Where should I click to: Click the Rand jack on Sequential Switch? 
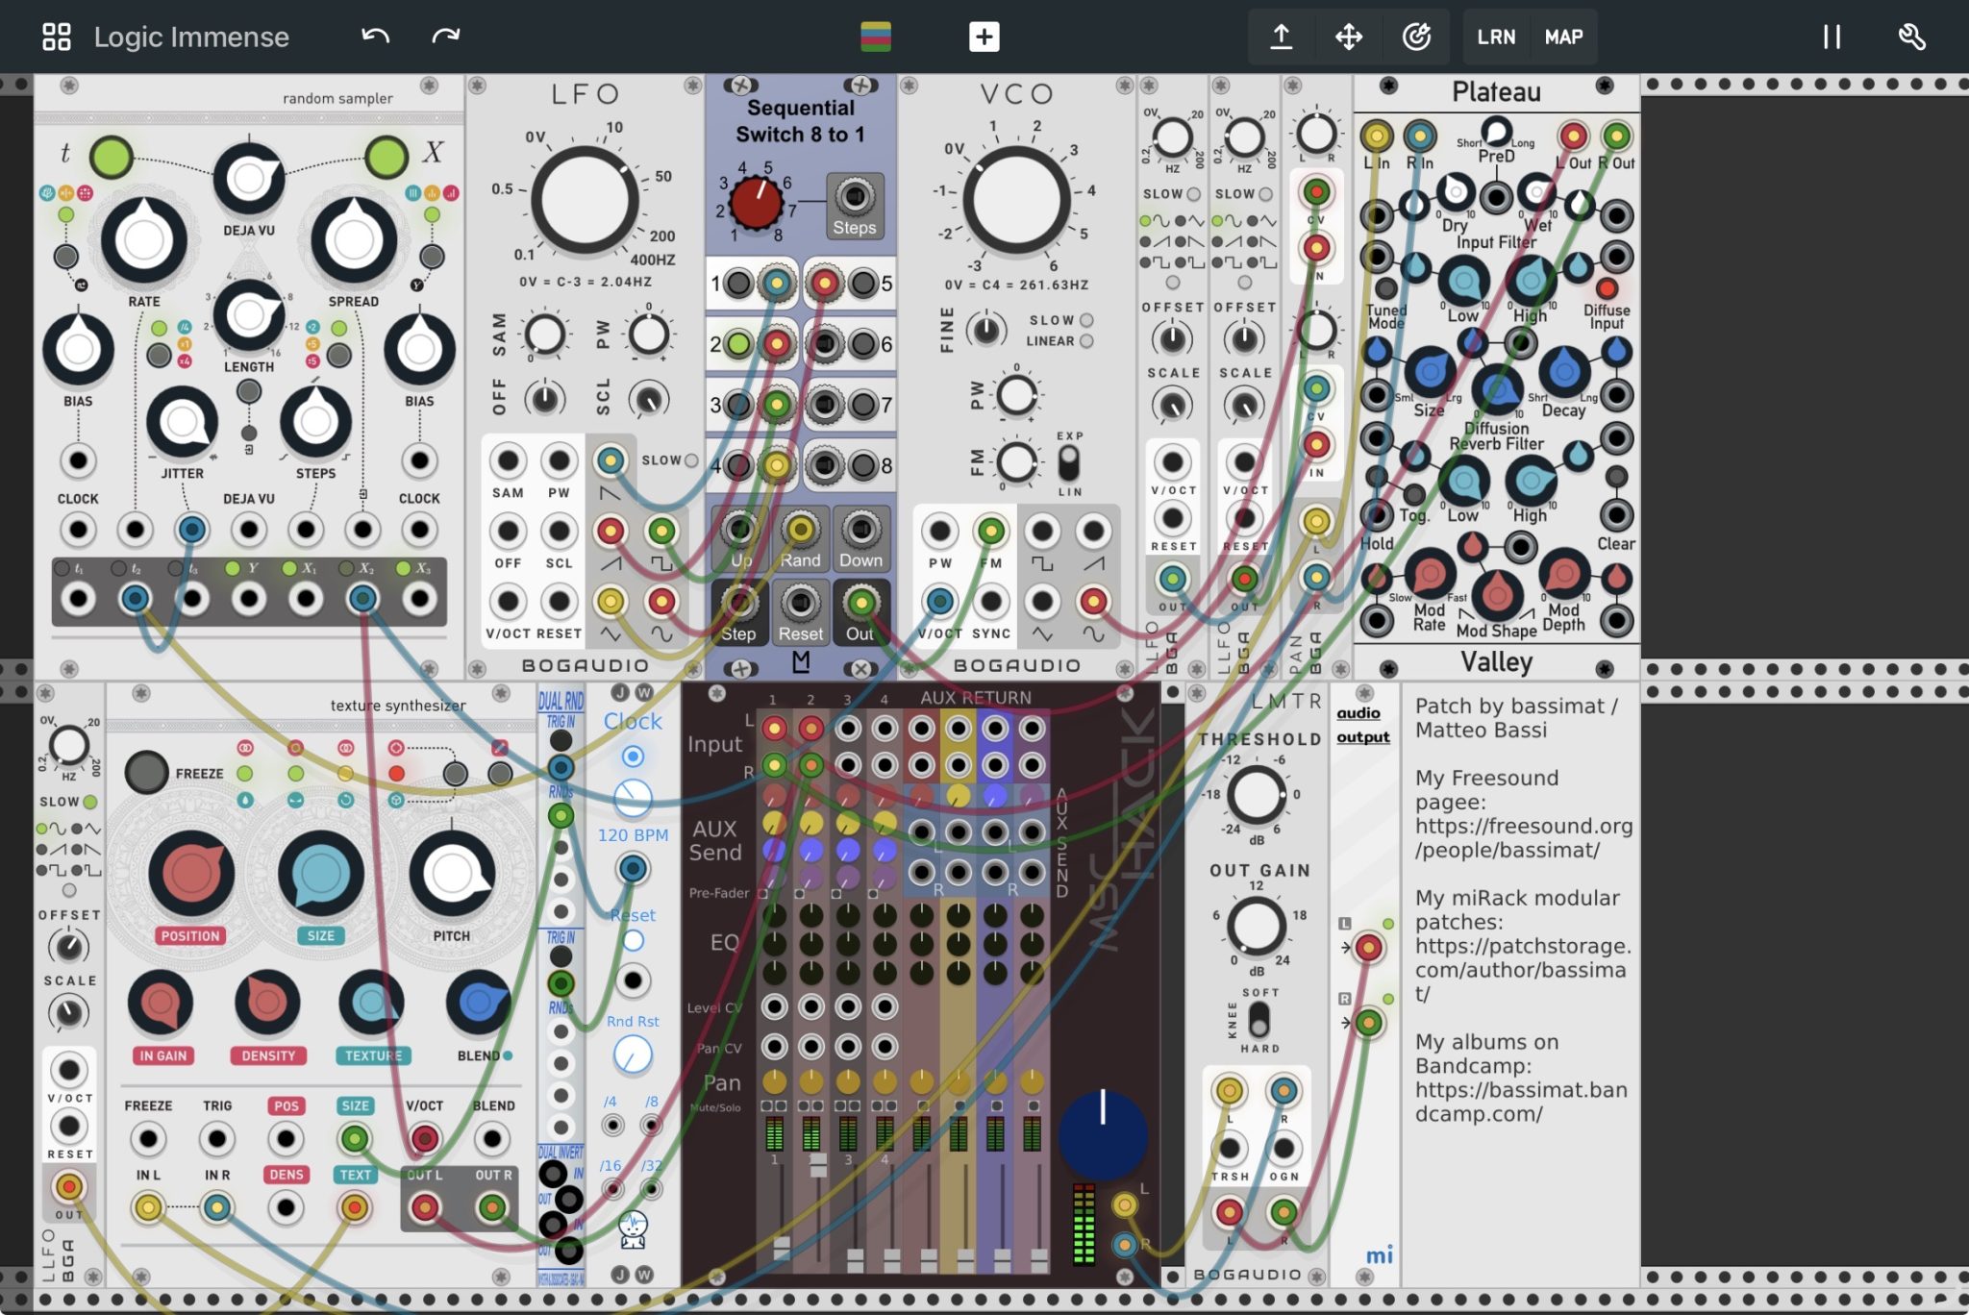(800, 528)
